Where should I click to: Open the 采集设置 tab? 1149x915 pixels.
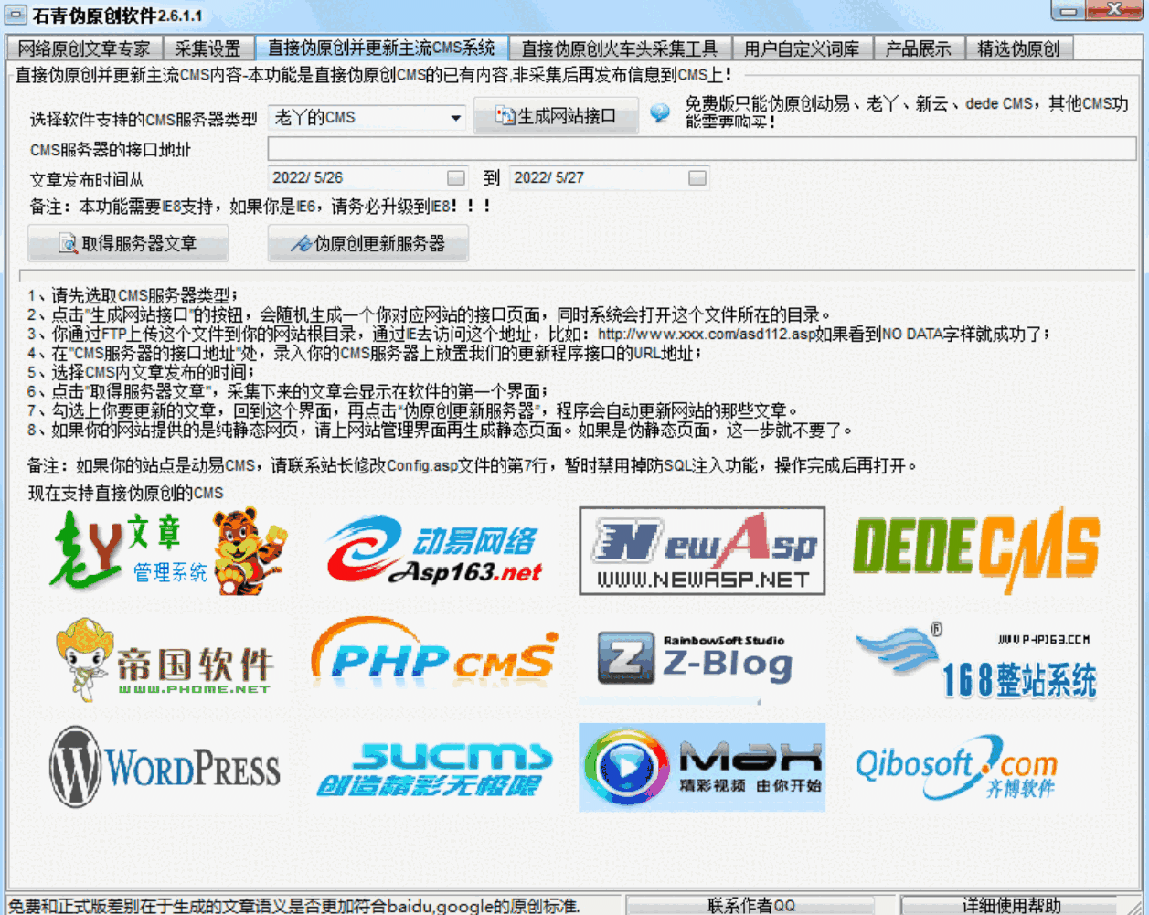coord(208,48)
